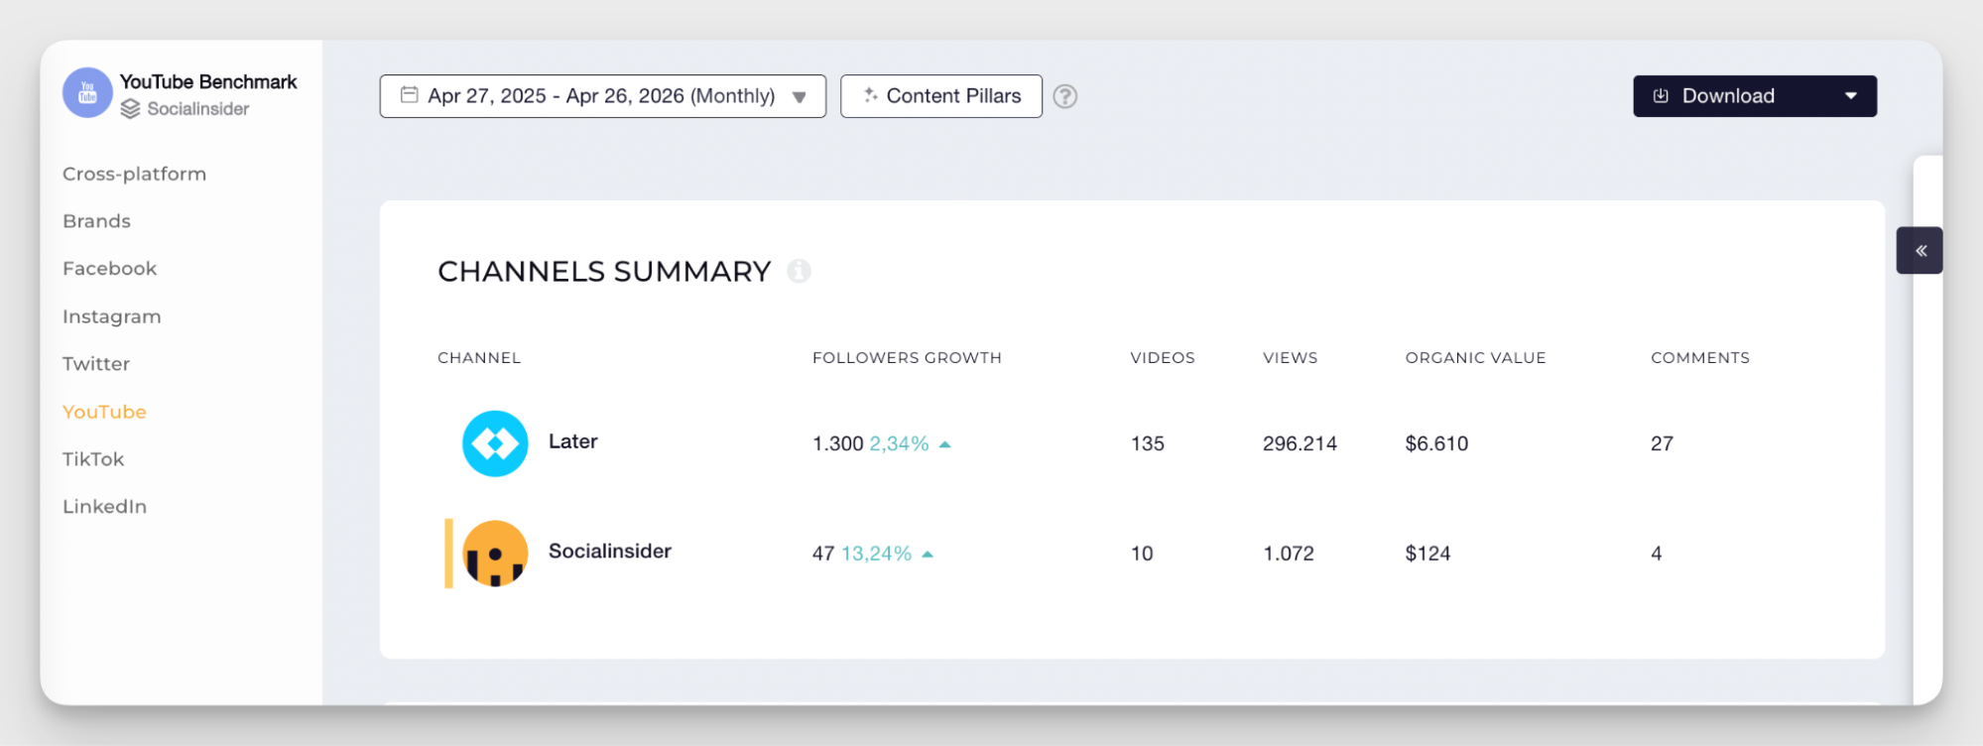Open the Brands menu item
The width and height of the screenshot is (1983, 746).
point(96,221)
